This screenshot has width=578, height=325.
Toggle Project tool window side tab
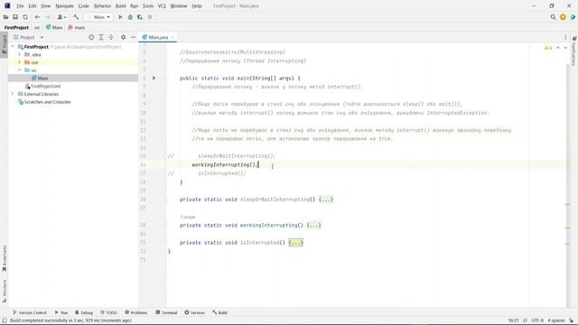click(4, 43)
